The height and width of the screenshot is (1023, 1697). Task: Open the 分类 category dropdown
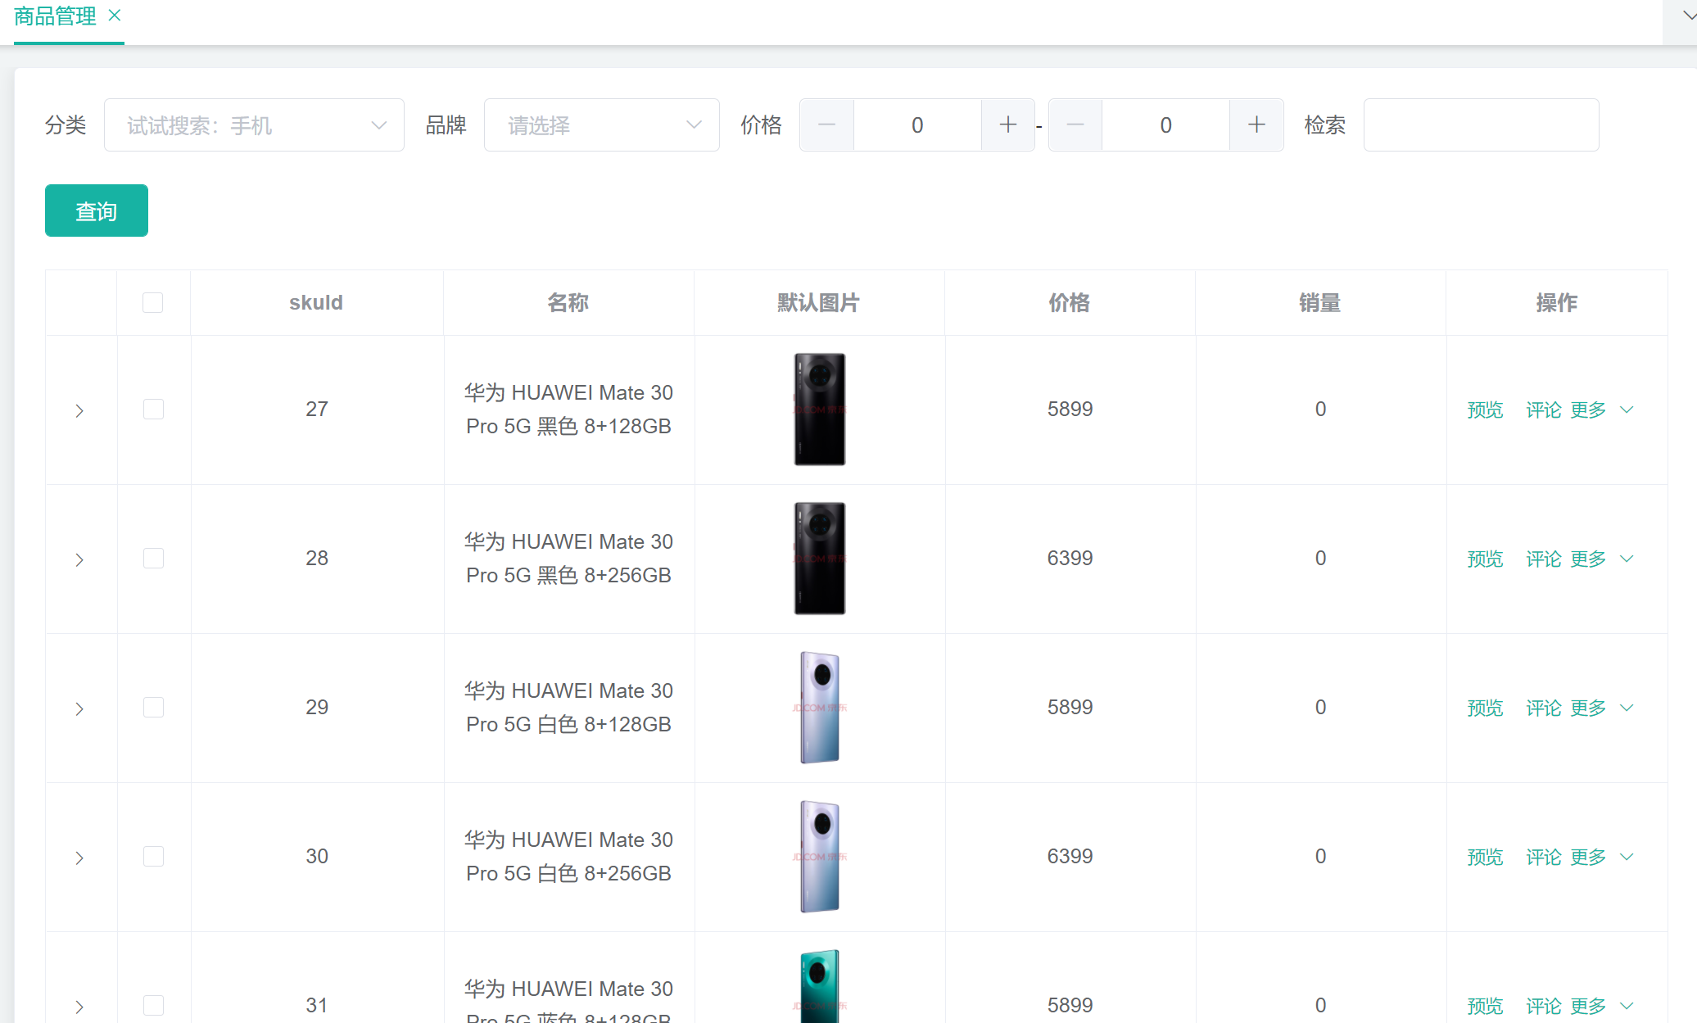(254, 125)
